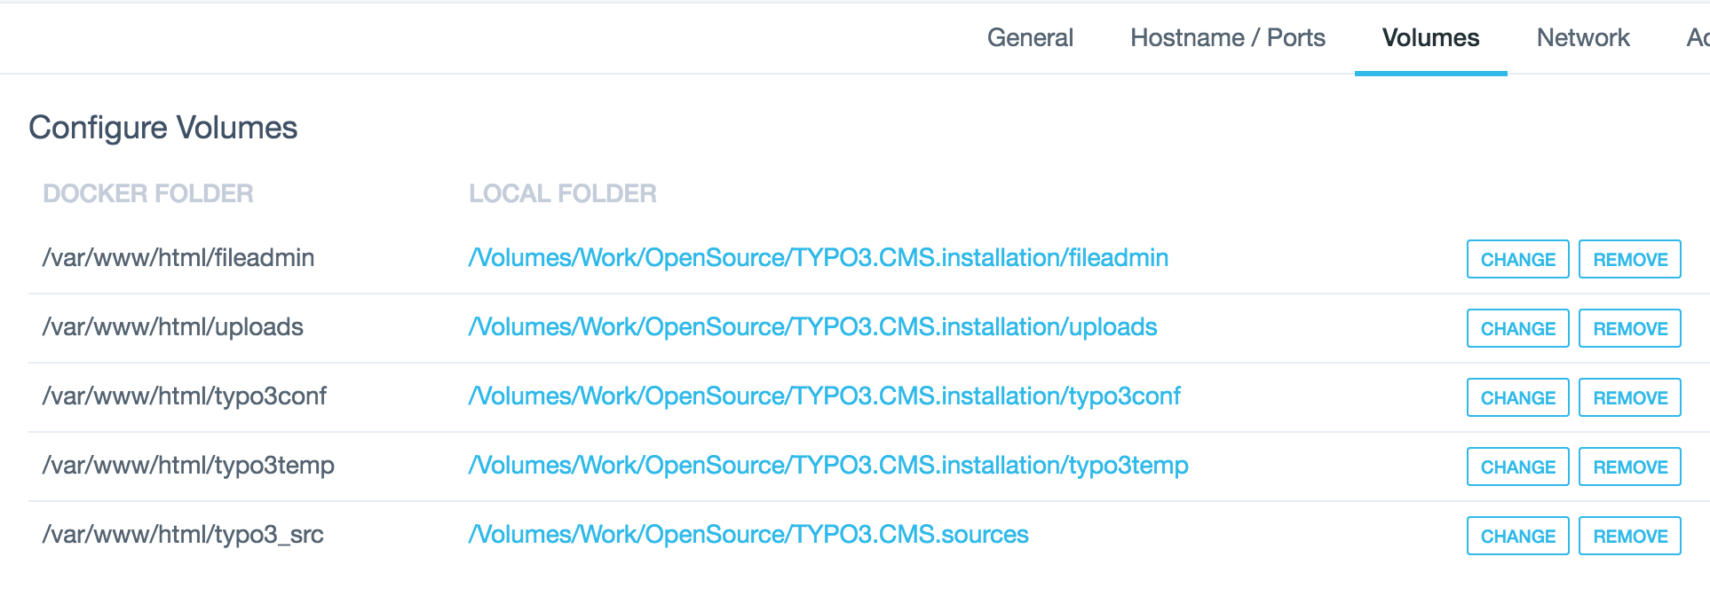Screen dimensions: 1710x596
Task: Open the local uploads folder link
Action: pyautogui.click(x=812, y=326)
